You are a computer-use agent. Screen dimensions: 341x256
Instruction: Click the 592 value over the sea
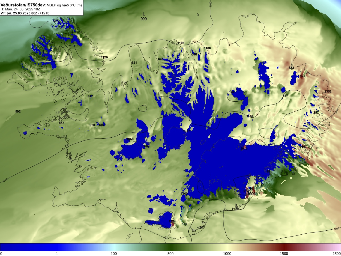(x=18, y=111)
